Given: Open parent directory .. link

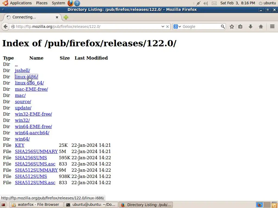Looking at the screenshot, I should 16,64.
